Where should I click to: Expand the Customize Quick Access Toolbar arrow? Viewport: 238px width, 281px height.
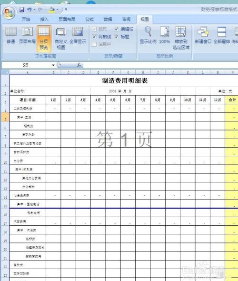point(66,10)
